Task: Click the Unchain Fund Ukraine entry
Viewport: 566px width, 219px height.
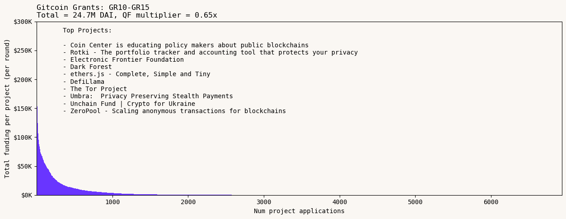Action: 129,104
